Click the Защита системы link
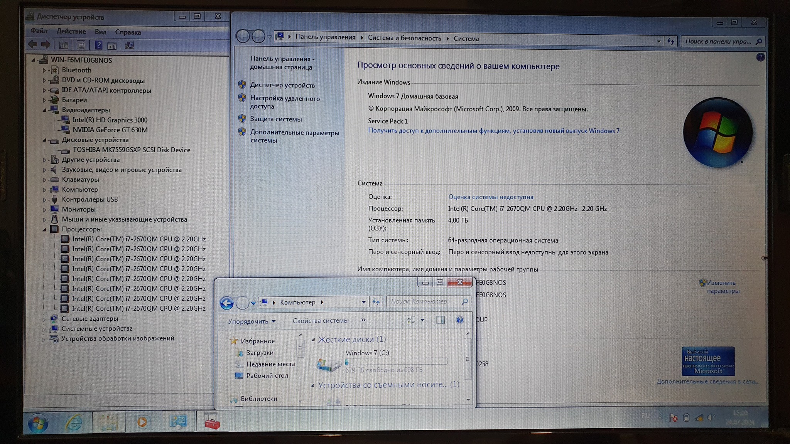The image size is (790, 444). coord(276,119)
